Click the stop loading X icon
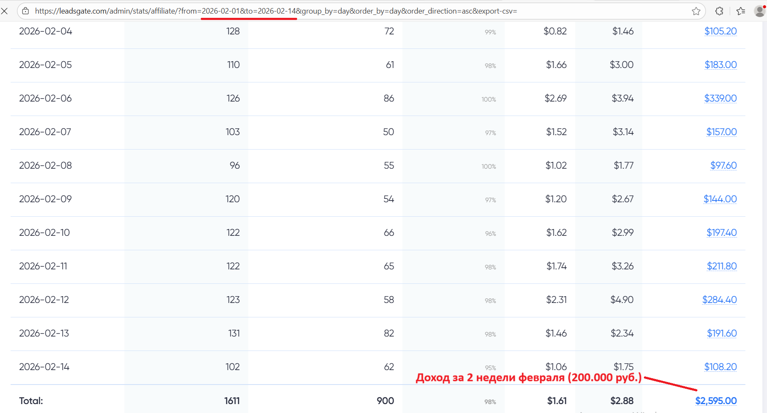Image resolution: width=767 pixels, height=413 pixels. pyautogui.click(x=4, y=11)
